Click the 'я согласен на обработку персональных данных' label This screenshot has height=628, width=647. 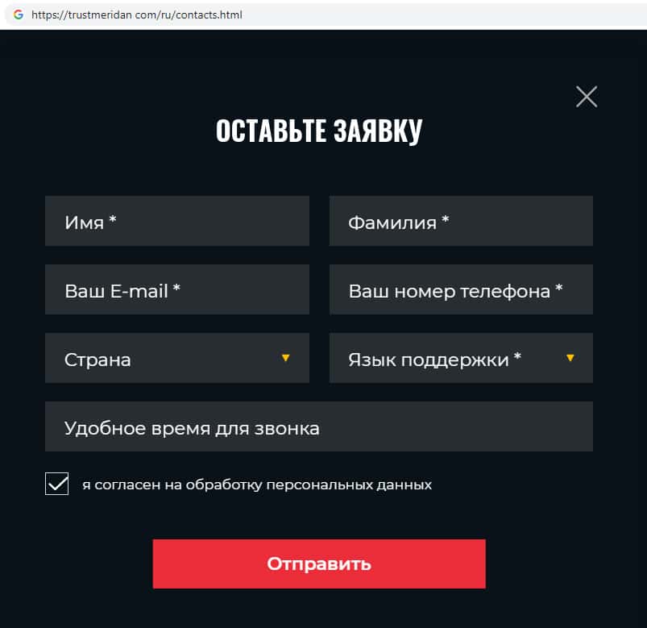(257, 485)
